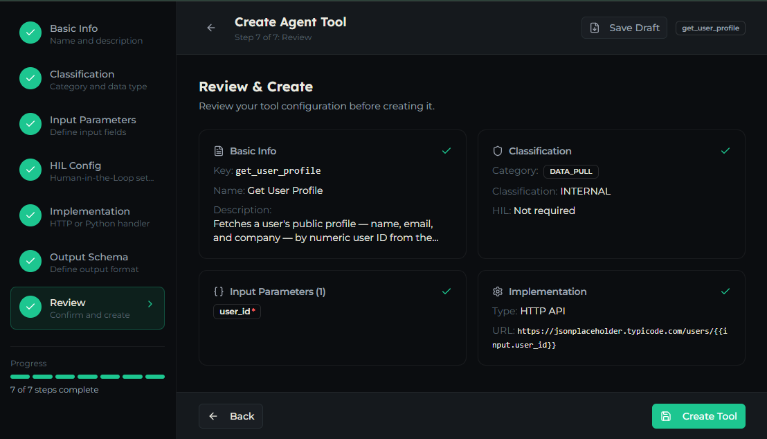The height and width of the screenshot is (439, 767).
Task: Click the HIL Not required value
Action: click(544, 210)
